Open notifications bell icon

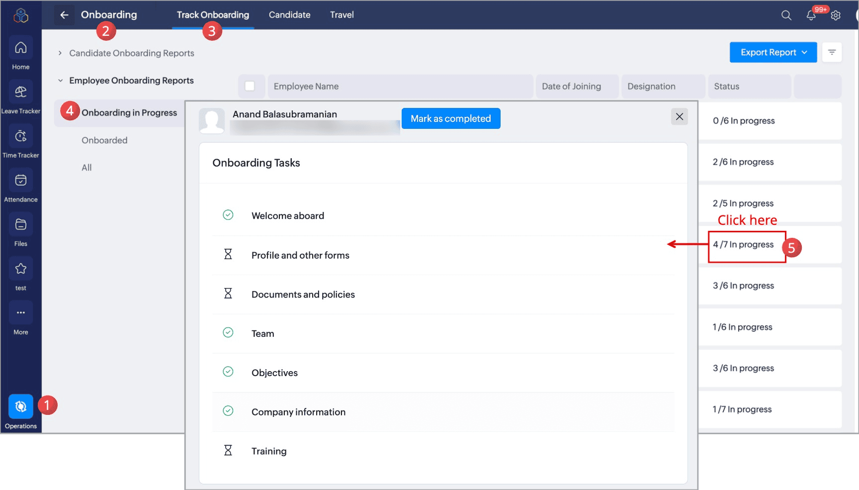point(811,15)
